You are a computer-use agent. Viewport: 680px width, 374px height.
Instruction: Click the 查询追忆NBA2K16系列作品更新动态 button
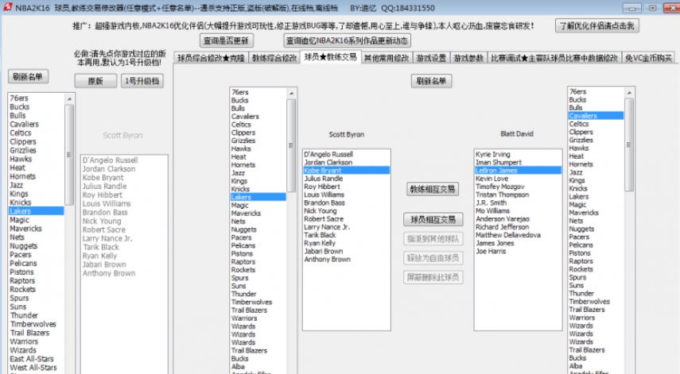(x=347, y=40)
